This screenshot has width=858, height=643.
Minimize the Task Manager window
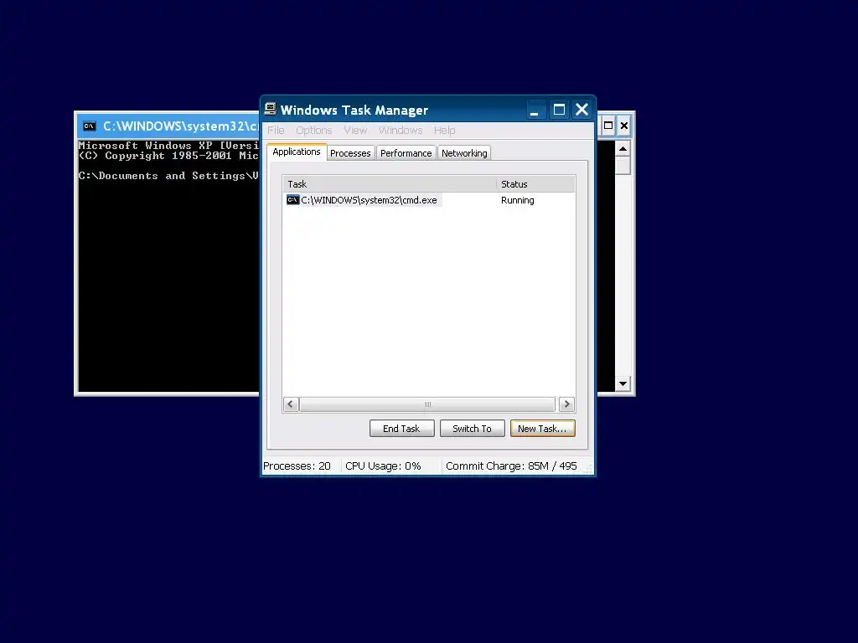click(535, 110)
